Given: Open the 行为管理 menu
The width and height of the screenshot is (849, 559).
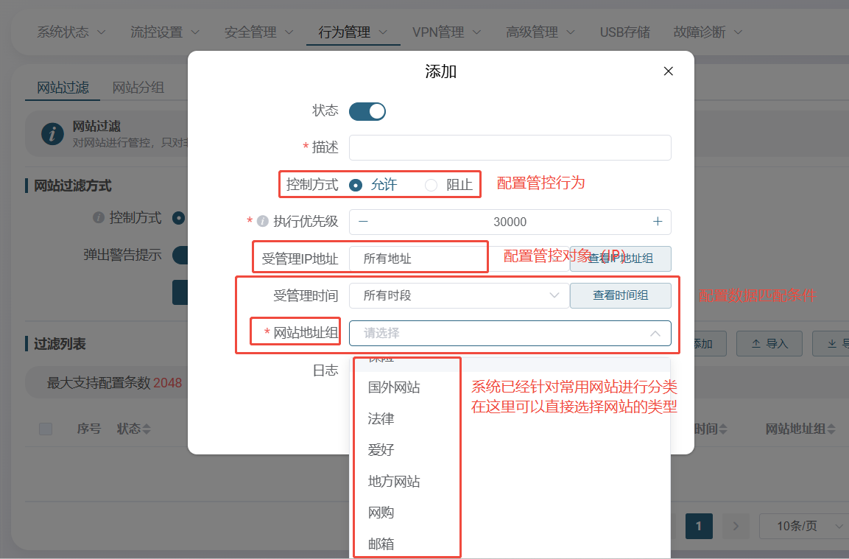Looking at the screenshot, I should coord(353,32).
